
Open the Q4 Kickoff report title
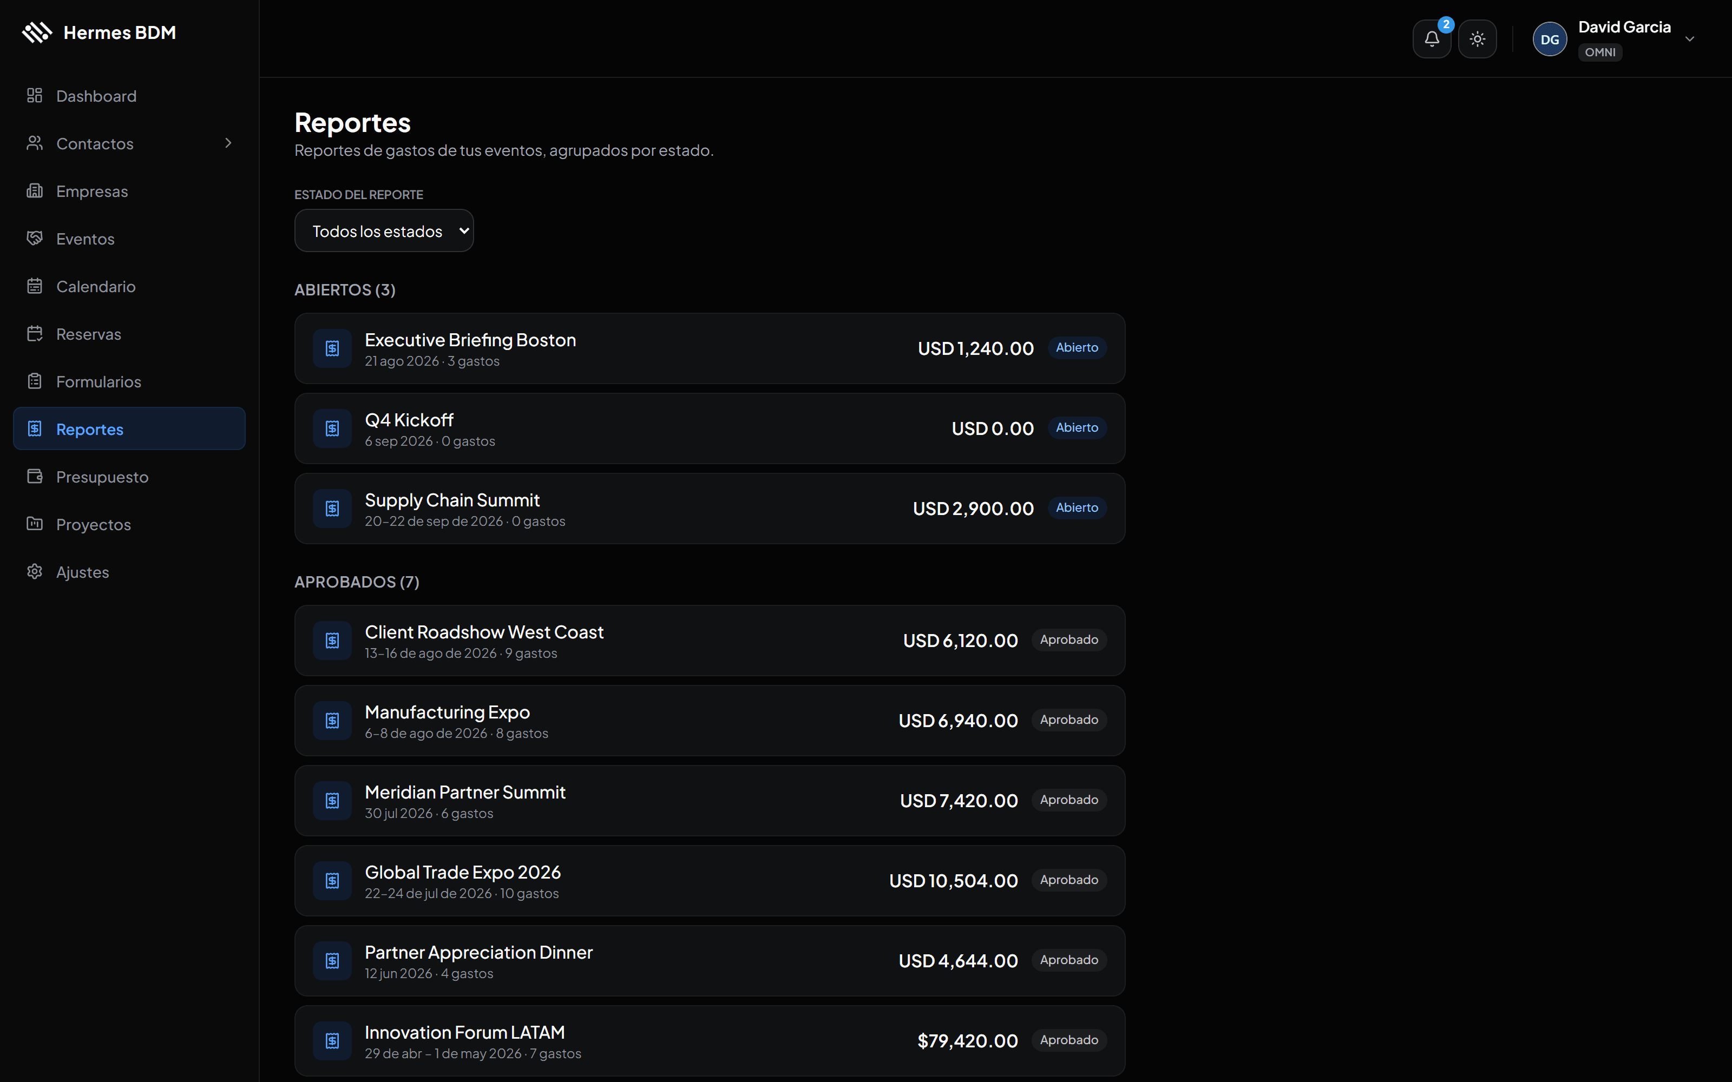click(x=409, y=420)
